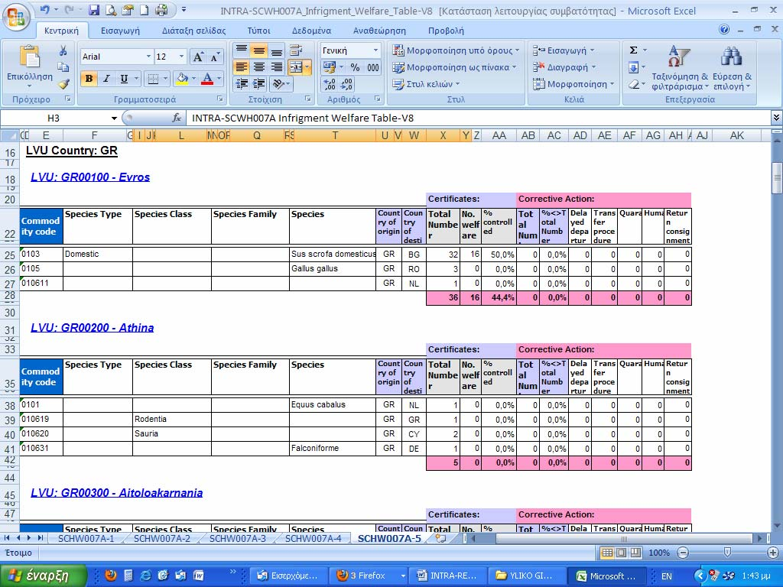
Task: Toggle italic formatting
Action: point(106,79)
